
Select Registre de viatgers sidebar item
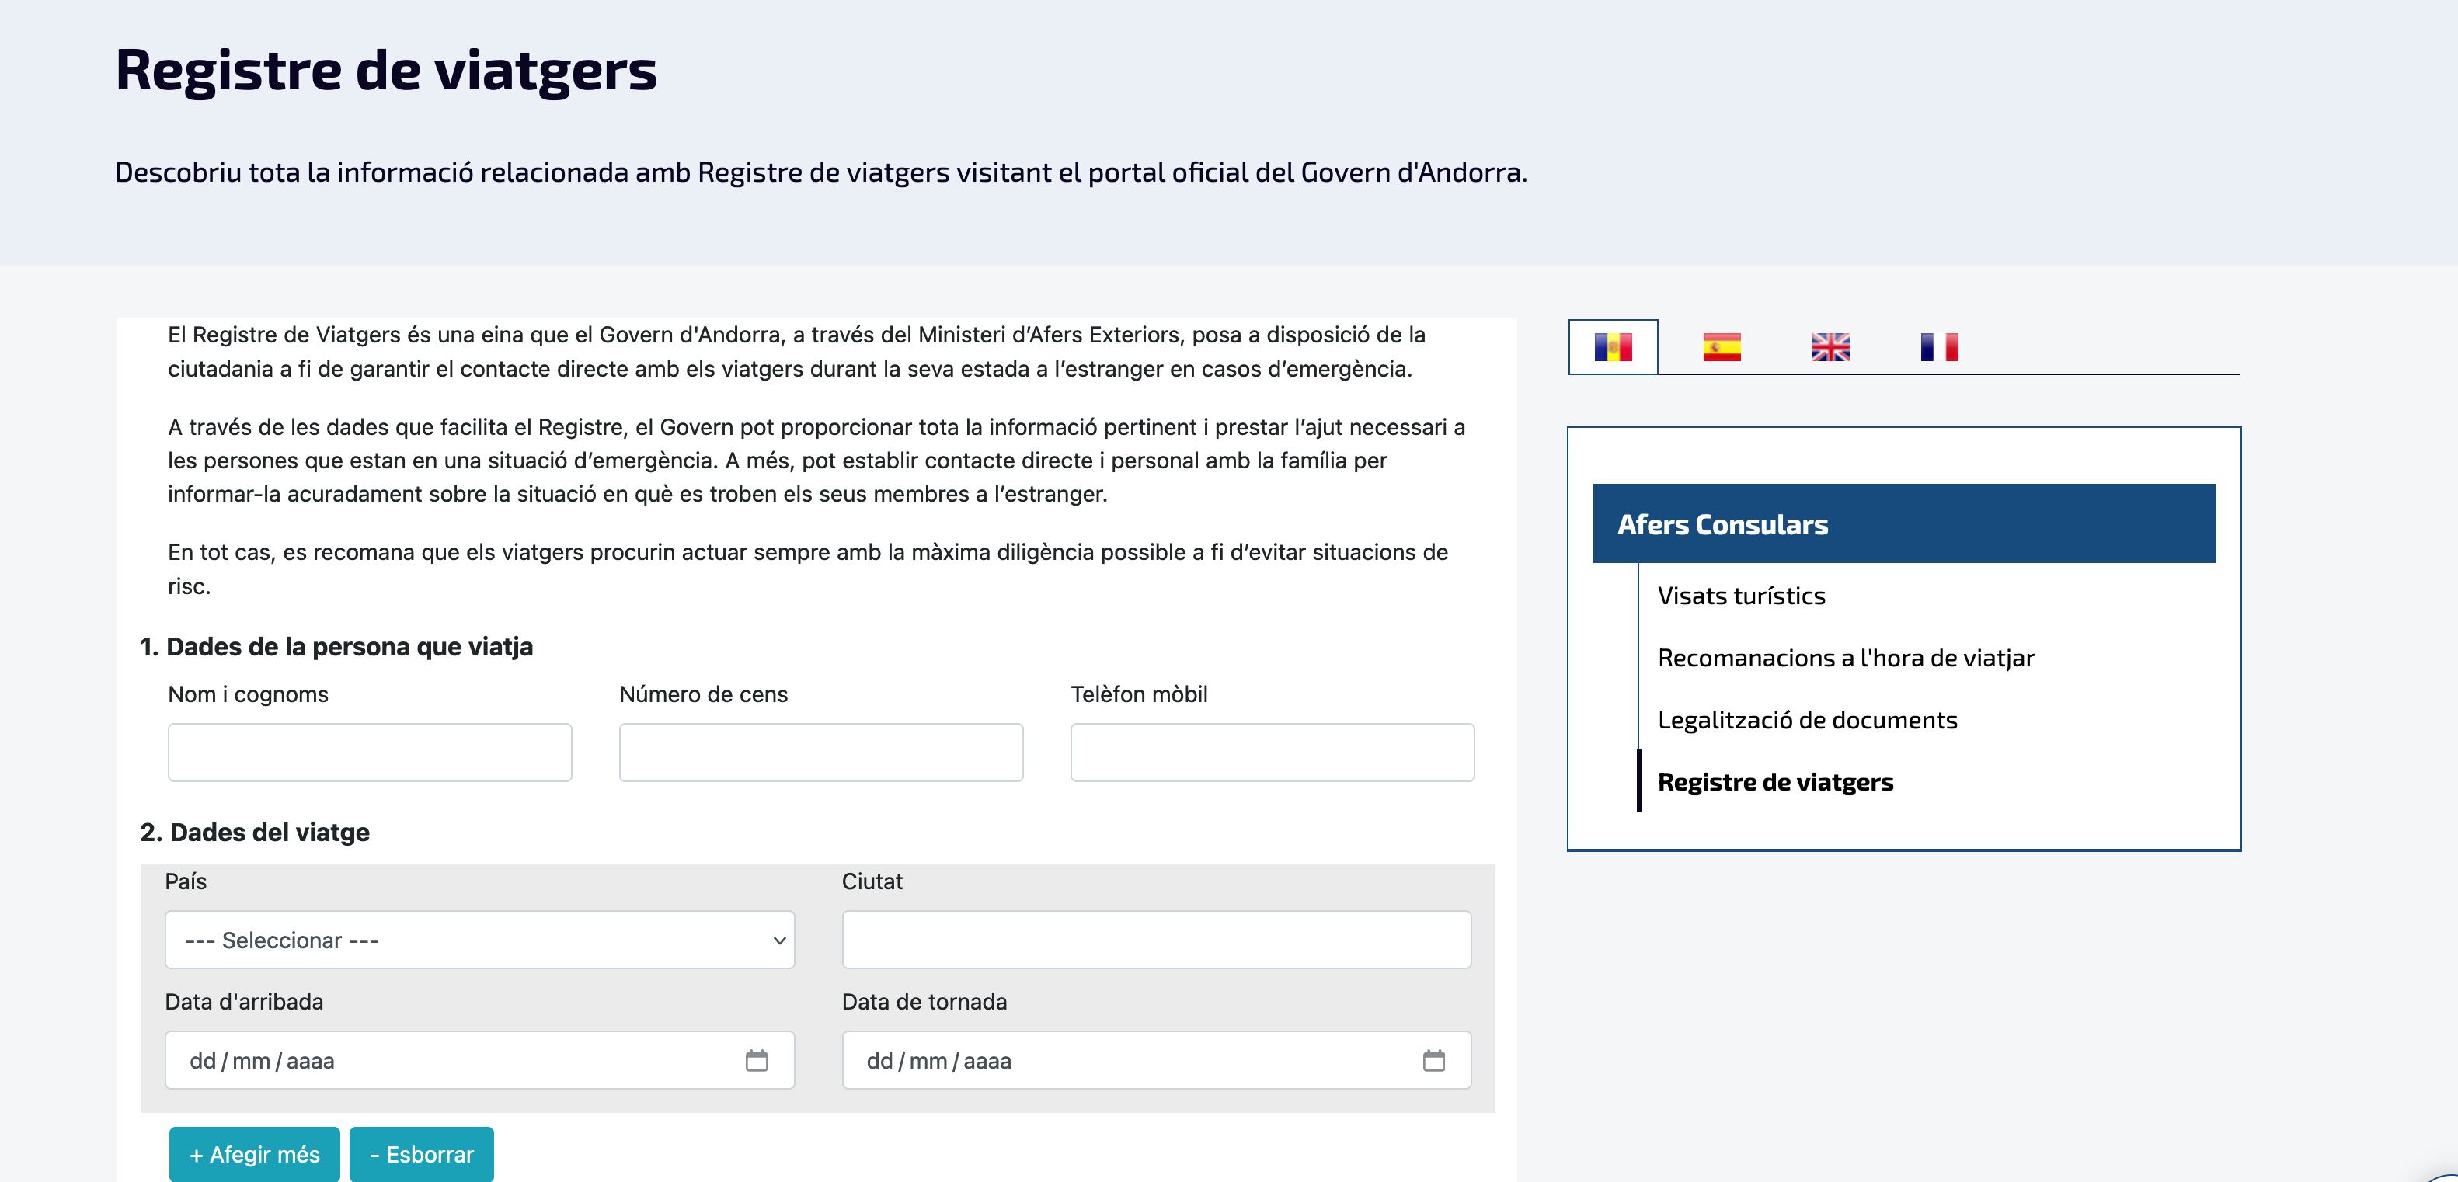[1776, 781]
